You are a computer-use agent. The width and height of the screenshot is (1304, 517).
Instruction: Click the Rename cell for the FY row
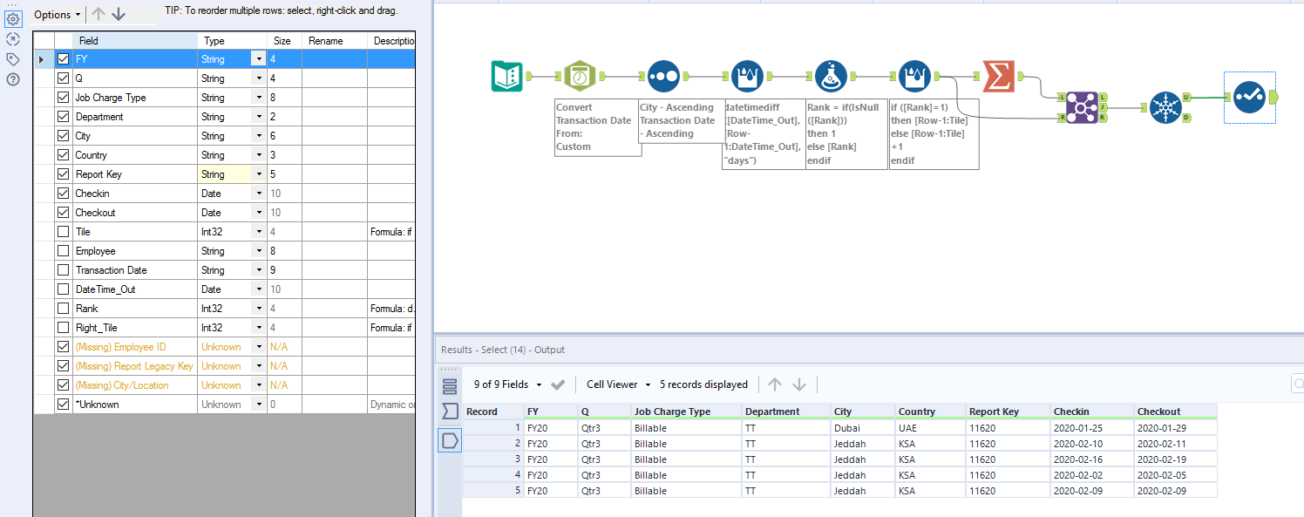tap(334, 59)
